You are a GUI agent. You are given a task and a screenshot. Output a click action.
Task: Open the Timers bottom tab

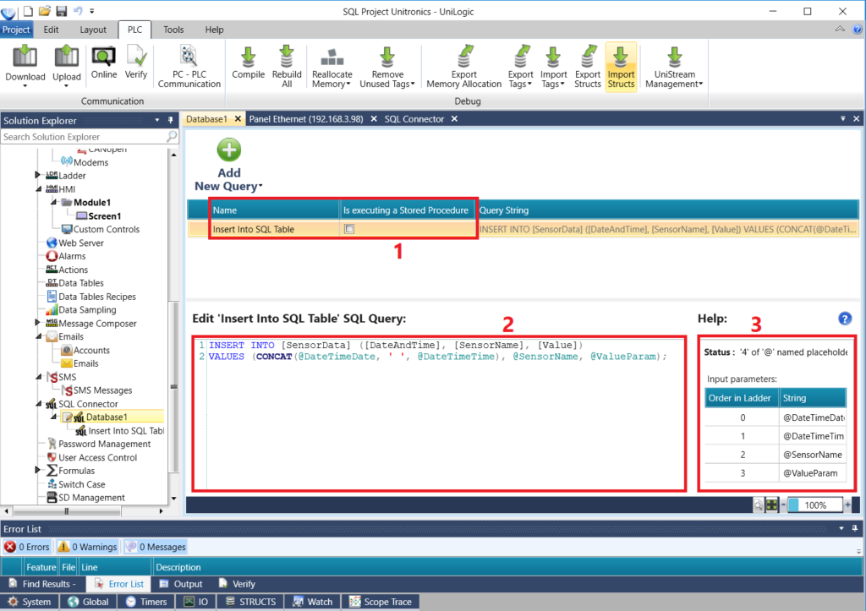pos(146,602)
